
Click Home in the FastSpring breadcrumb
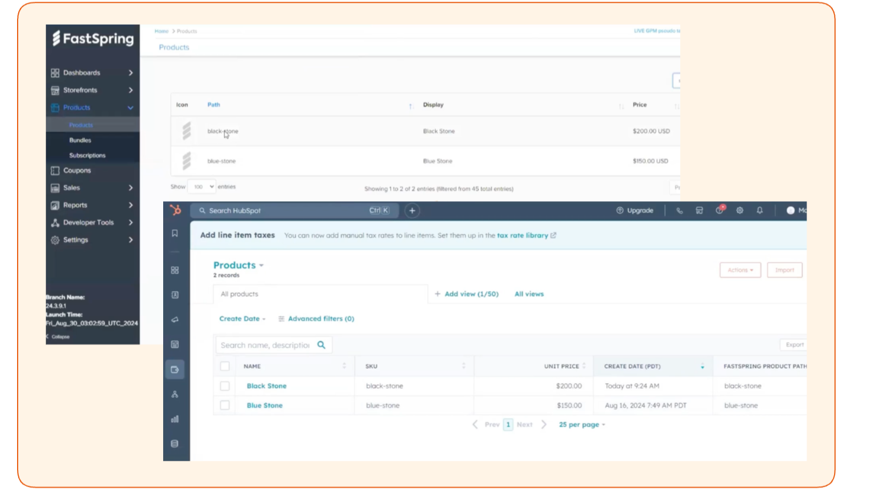pyautogui.click(x=162, y=31)
